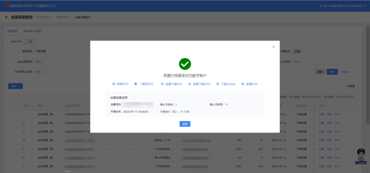
Task: Click the 发票下载OFD file icon
Action: (x=189, y=84)
